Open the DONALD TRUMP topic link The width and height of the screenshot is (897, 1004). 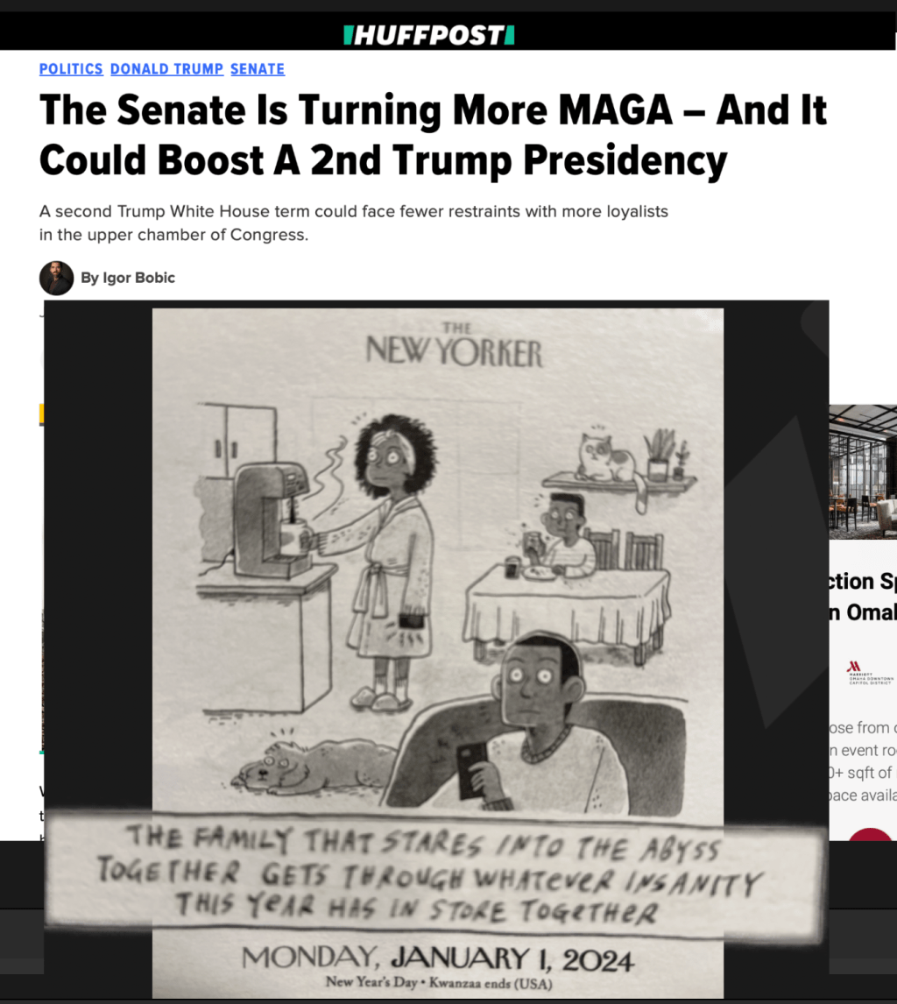click(x=166, y=69)
